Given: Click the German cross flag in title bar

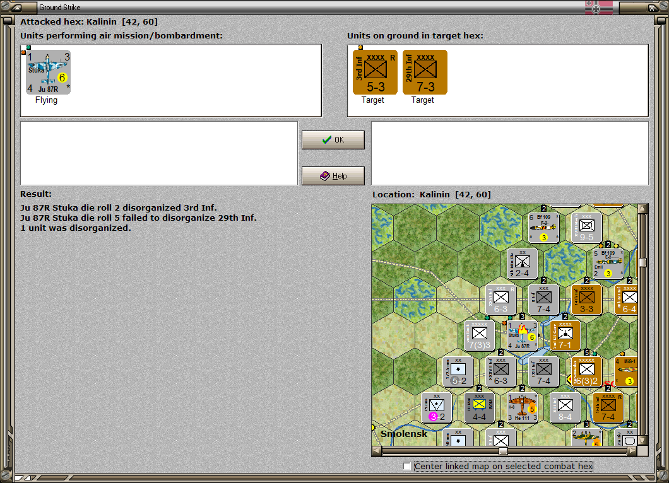Looking at the screenshot, I should pyautogui.click(x=598, y=7).
